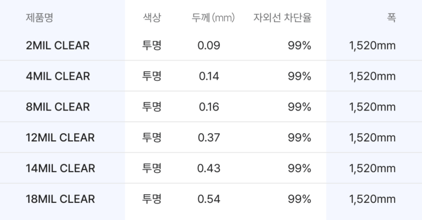Screen dimensions: 422x220
Task: Select the 2MIL CLEAR product name
Action: click(x=58, y=46)
